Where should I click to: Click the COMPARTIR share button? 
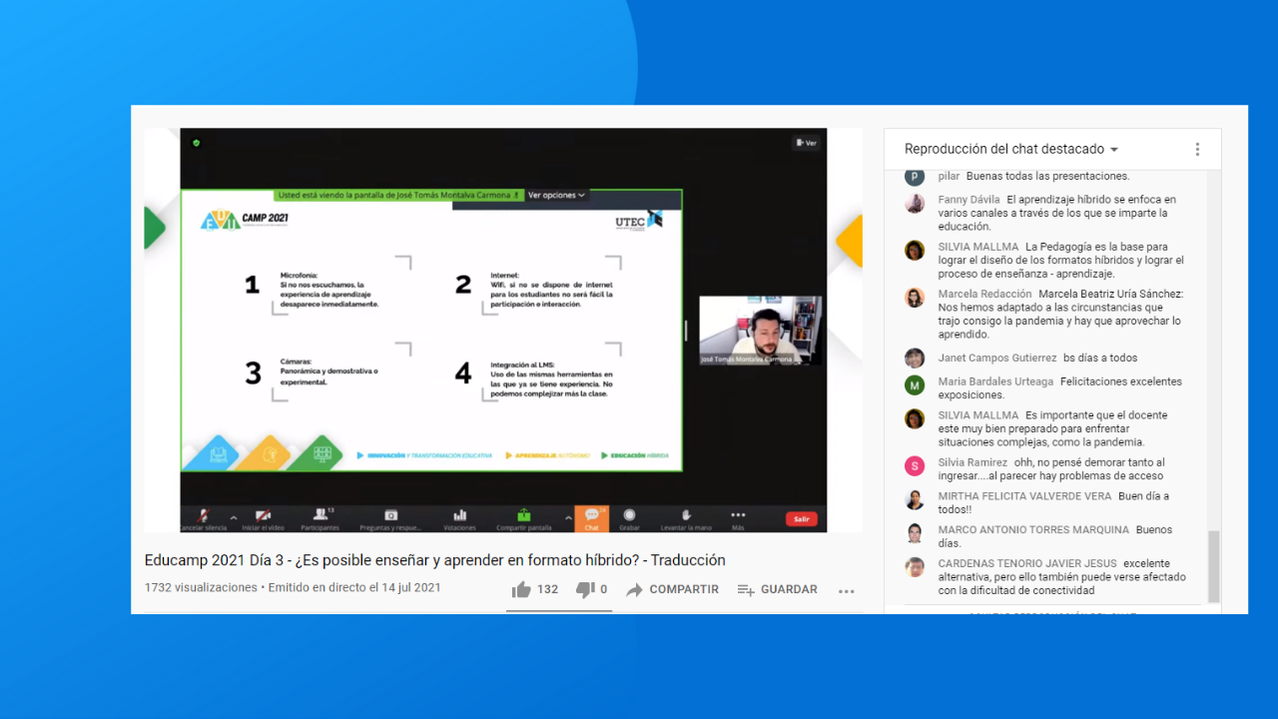(672, 590)
